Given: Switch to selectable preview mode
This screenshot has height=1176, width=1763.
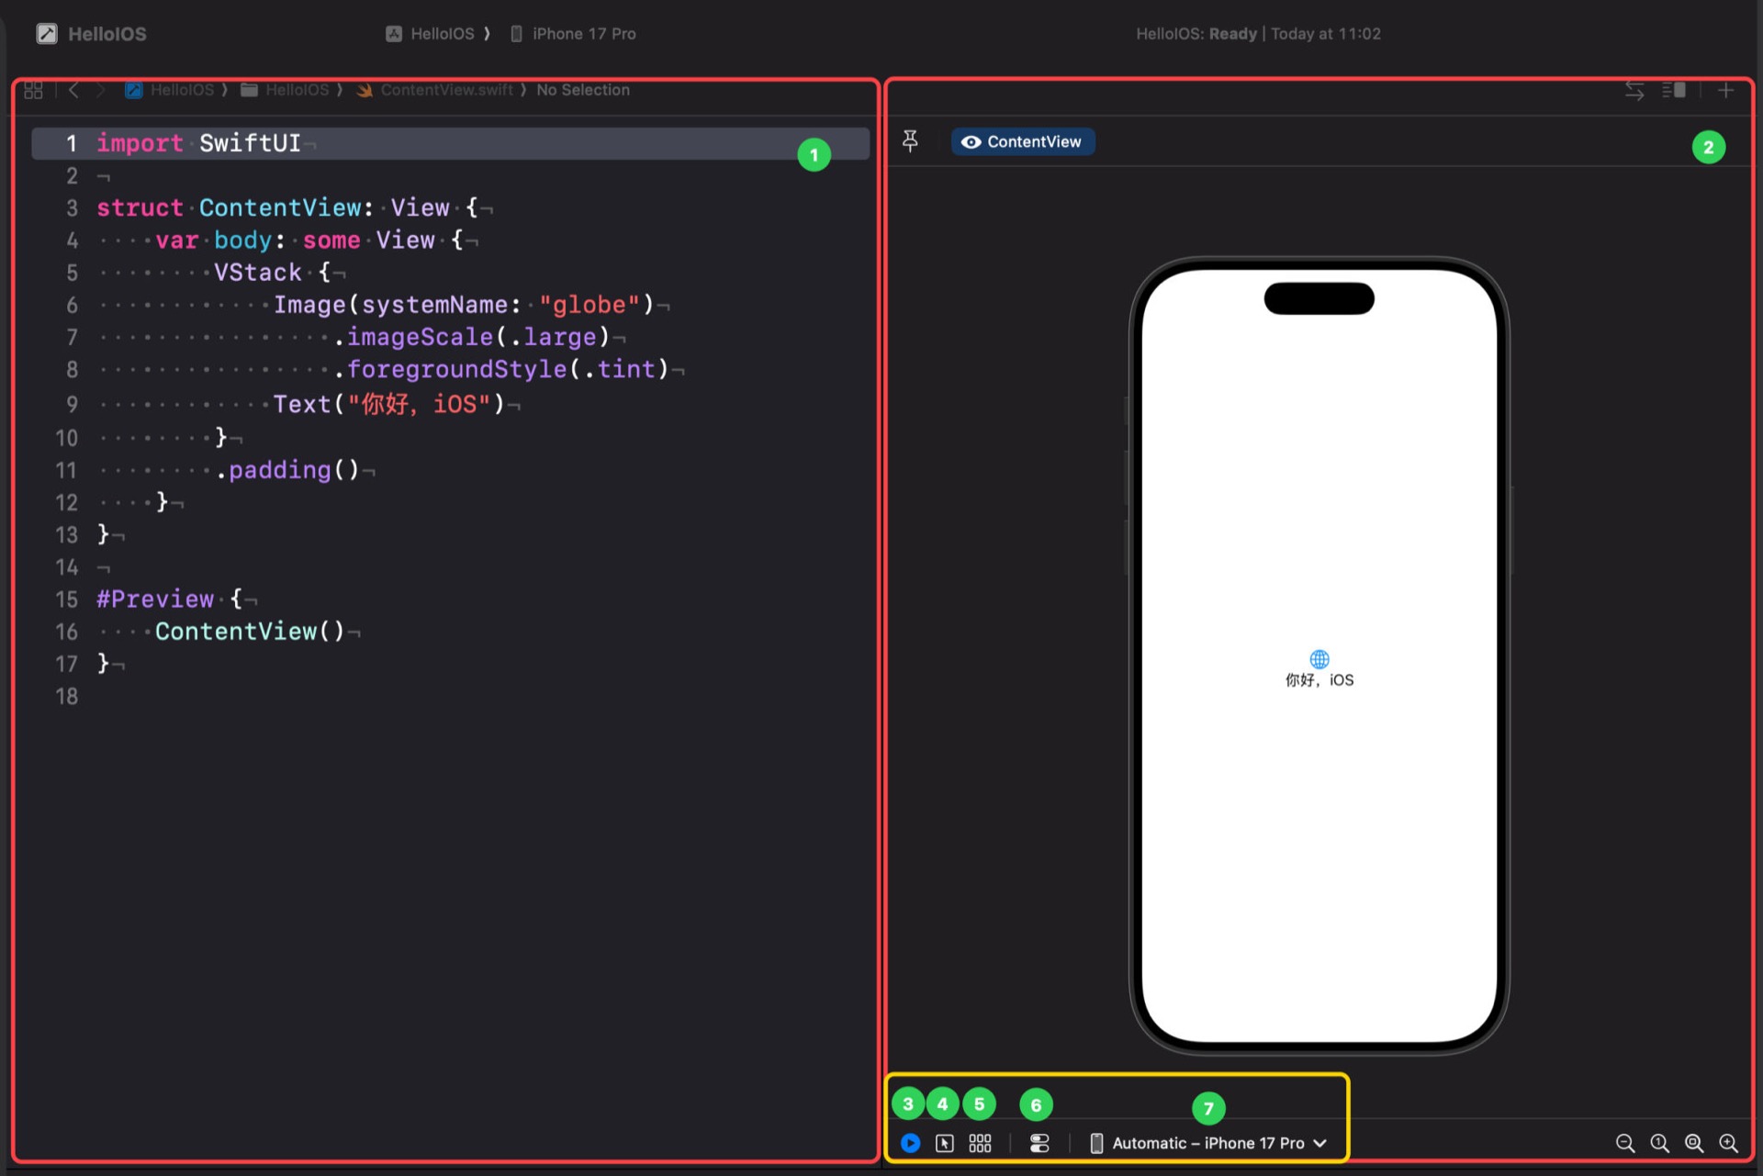Looking at the screenshot, I should point(944,1143).
